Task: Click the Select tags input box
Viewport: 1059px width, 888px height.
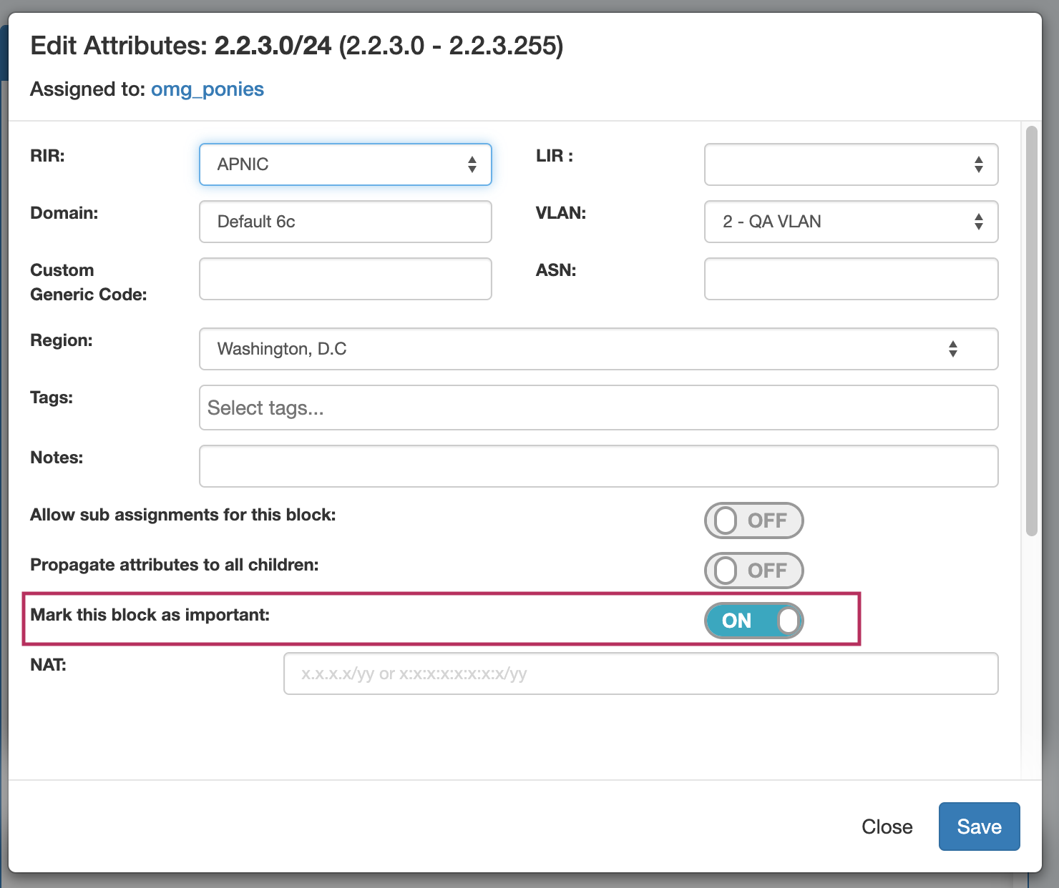Action: [x=598, y=408]
